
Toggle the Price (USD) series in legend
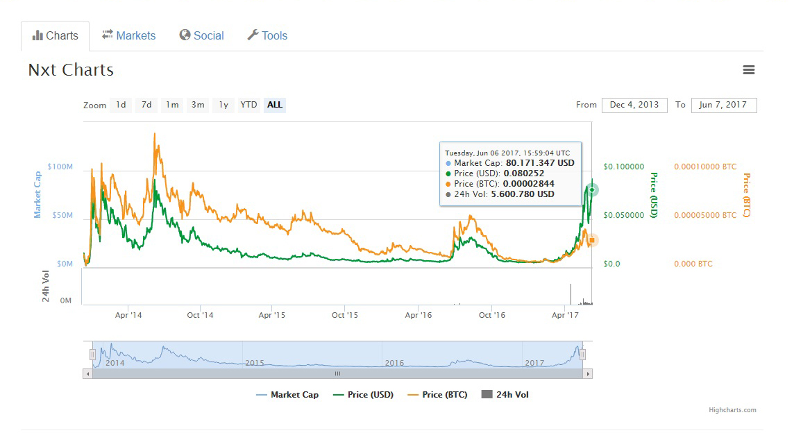[363, 395]
